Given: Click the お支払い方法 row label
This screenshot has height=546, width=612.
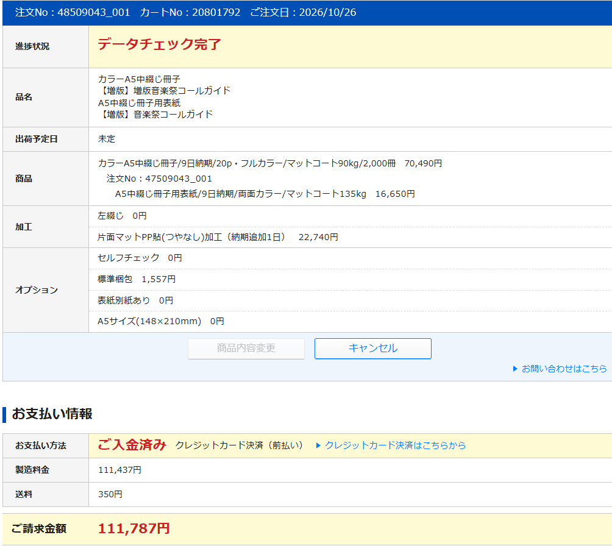Looking at the screenshot, I should pos(41,445).
